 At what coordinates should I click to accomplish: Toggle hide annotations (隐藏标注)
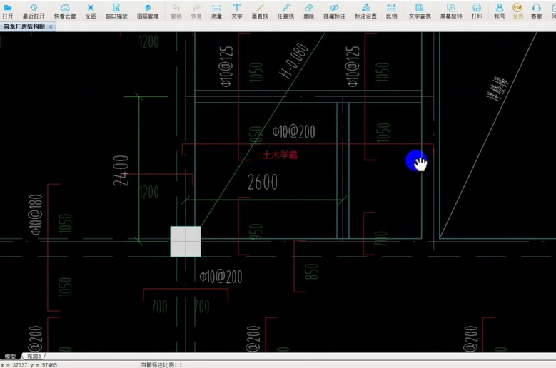[334, 10]
